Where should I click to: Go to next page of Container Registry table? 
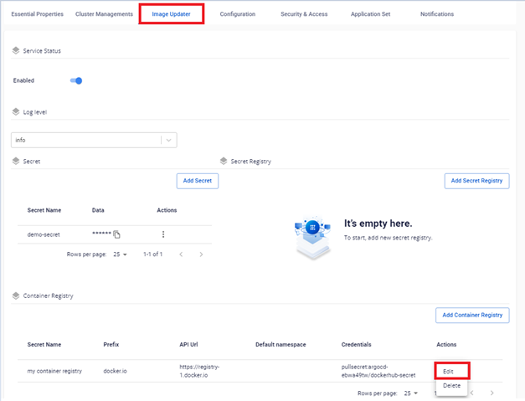pos(492,393)
